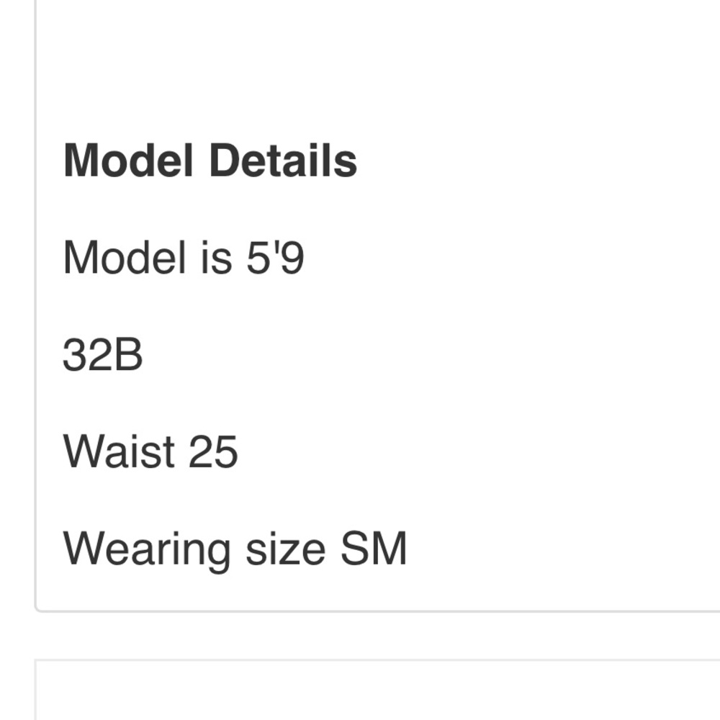Click the word "Model" in the bold heading
The width and height of the screenshot is (720, 720).
[127, 160]
